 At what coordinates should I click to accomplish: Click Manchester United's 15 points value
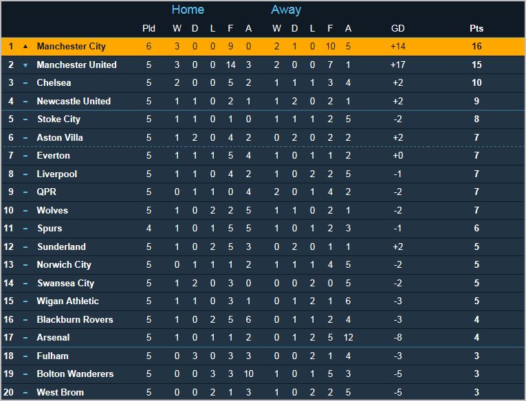476,65
